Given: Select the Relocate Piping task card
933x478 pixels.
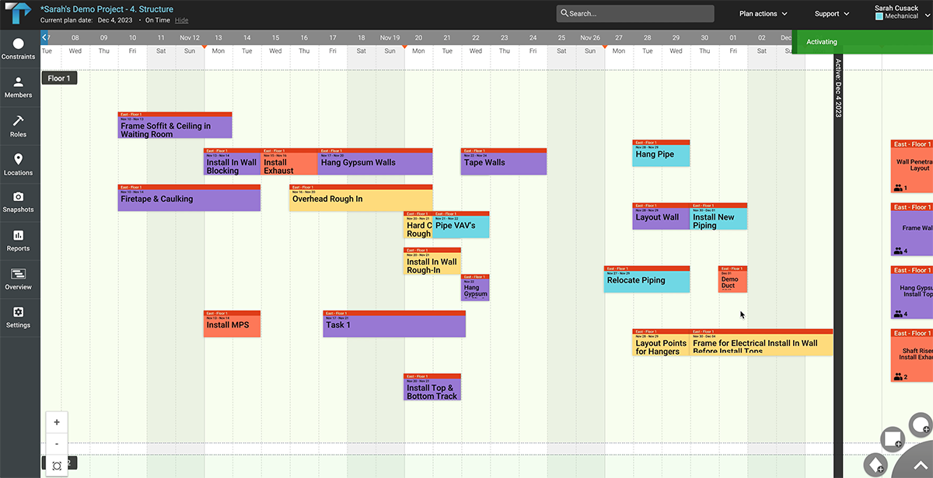Looking at the screenshot, I should [647, 279].
